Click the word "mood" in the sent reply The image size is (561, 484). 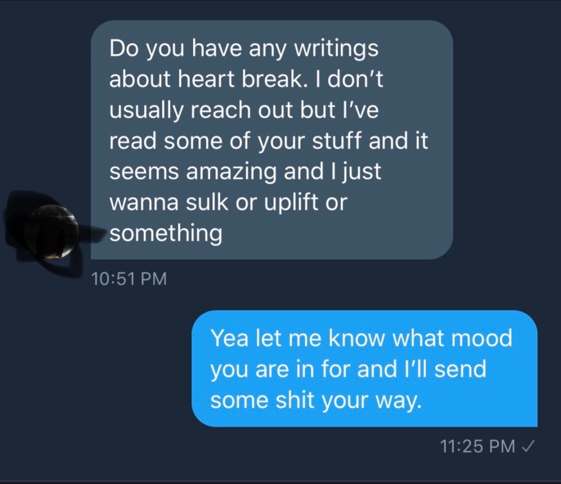(479, 339)
